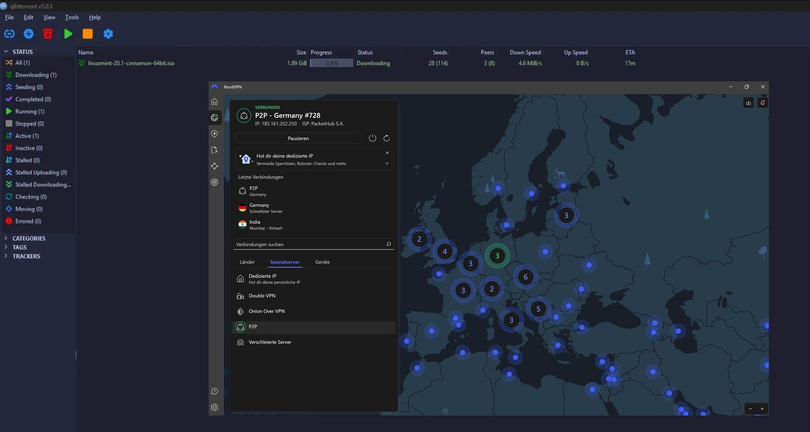Expand the TRACKERS section
This screenshot has height=432, width=810.
pyautogui.click(x=6, y=256)
